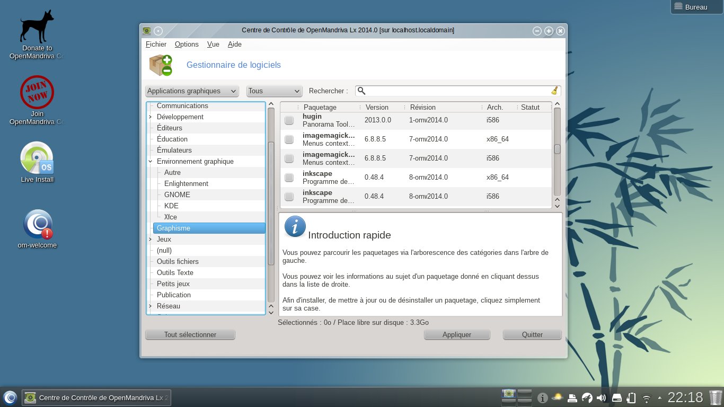Click the package list scroll-down arrow
Screen dimensions: 724x407
(557, 205)
